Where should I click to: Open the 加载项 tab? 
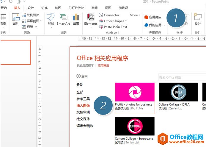[x=123, y=8]
